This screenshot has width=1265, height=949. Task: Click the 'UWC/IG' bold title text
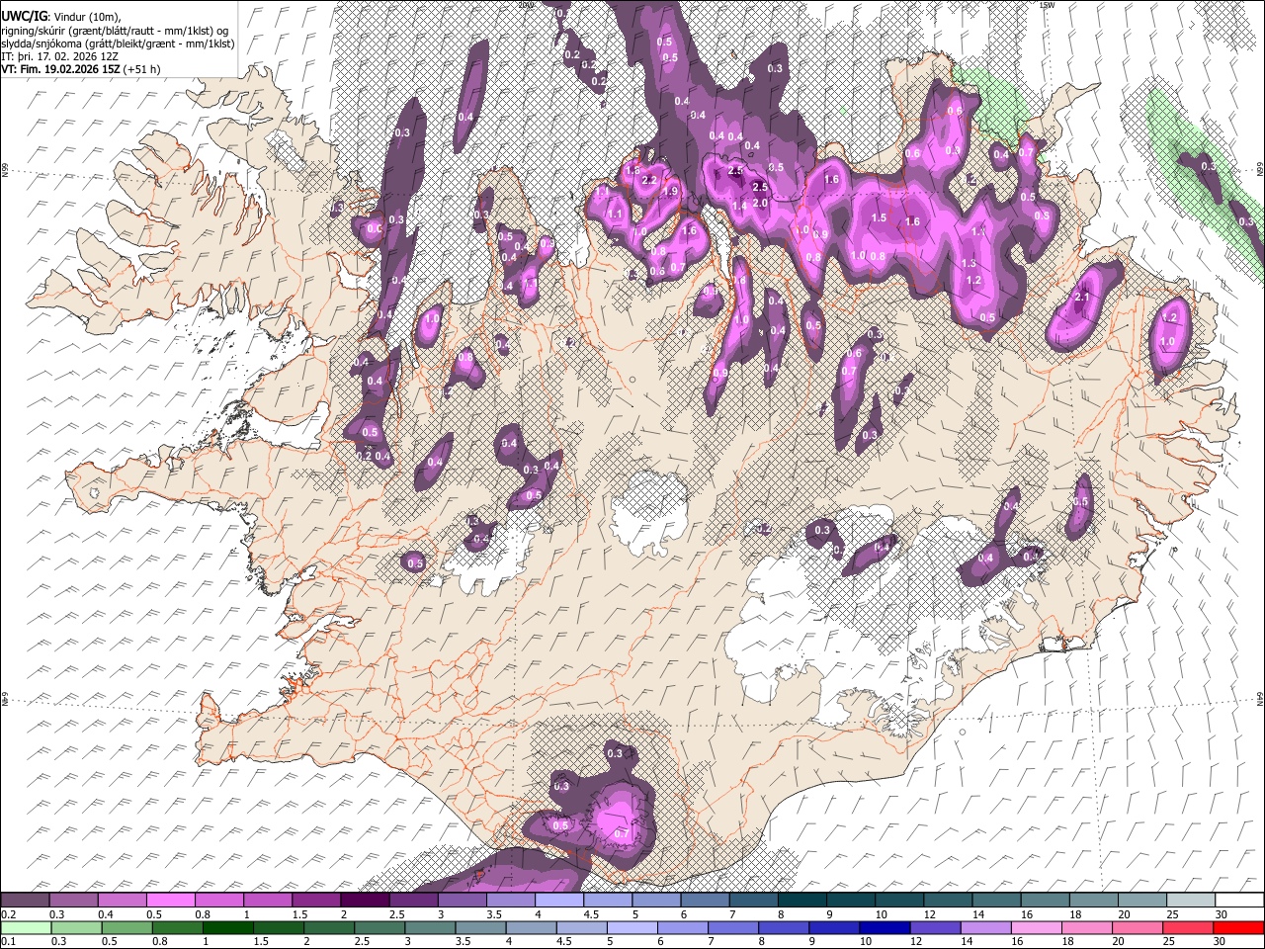(24, 18)
